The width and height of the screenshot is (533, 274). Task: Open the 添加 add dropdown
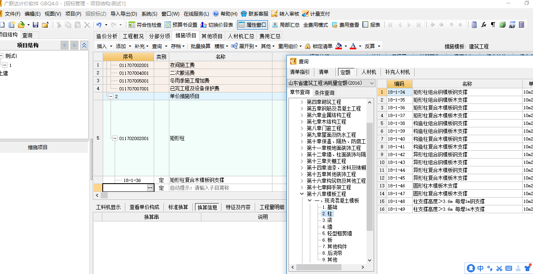coord(123,46)
